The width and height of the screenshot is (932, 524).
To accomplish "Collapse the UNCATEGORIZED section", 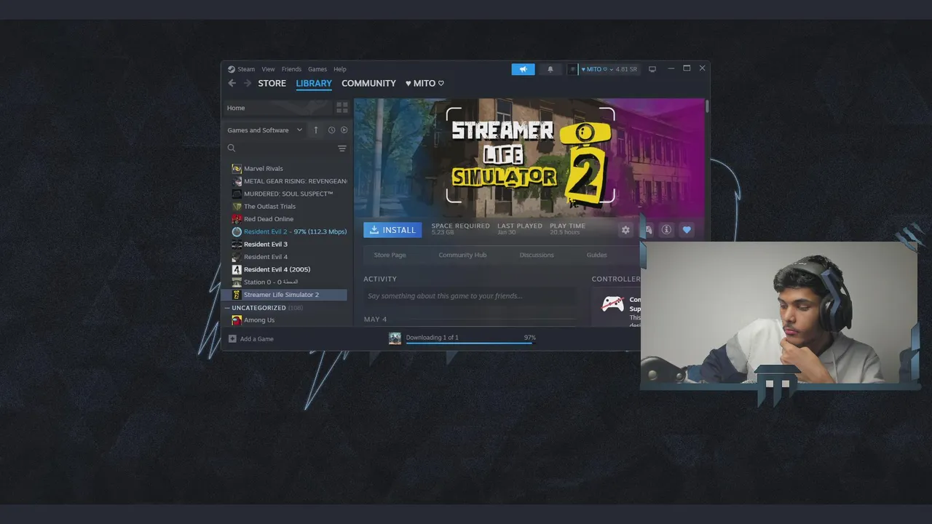I will tap(227, 308).
